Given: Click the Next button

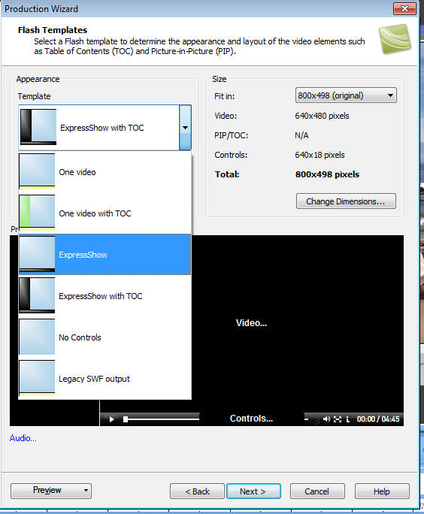Looking at the screenshot, I should pos(253,491).
